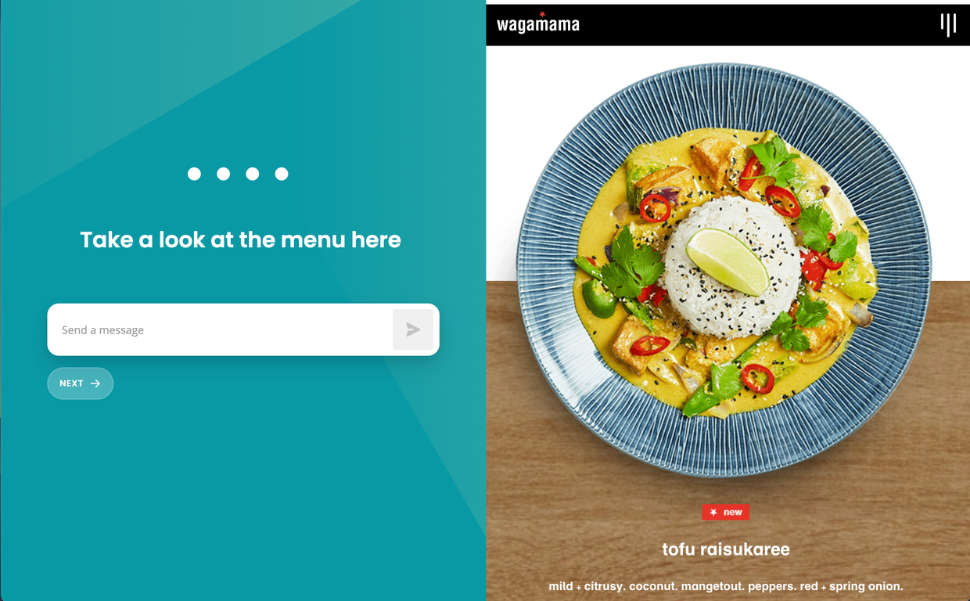The height and width of the screenshot is (601, 970).
Task: Click the white star in the new badge
Action: click(713, 513)
